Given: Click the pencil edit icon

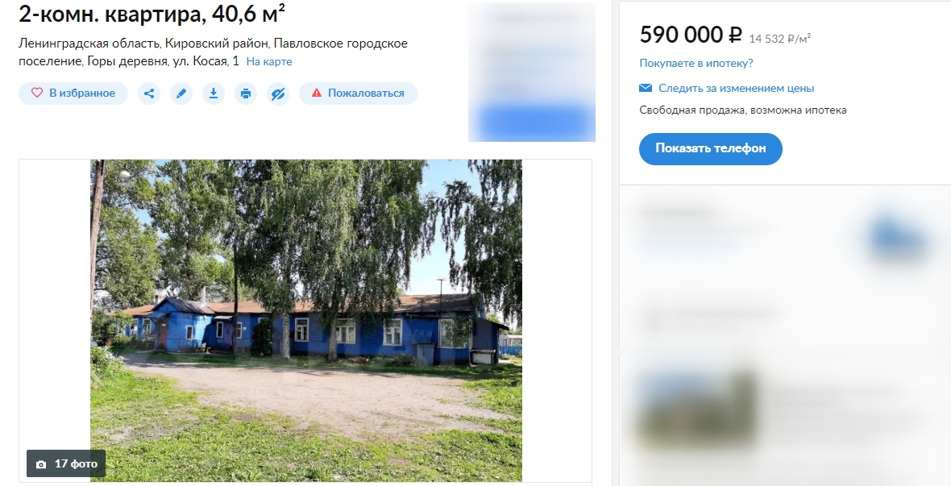Looking at the screenshot, I should pyautogui.click(x=181, y=93).
